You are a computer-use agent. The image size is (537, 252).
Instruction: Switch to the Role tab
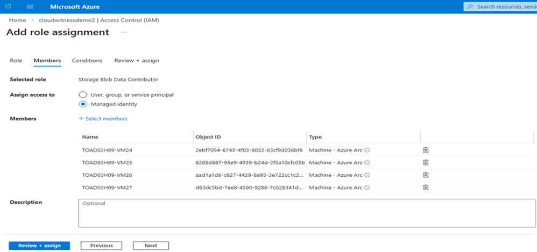16,61
